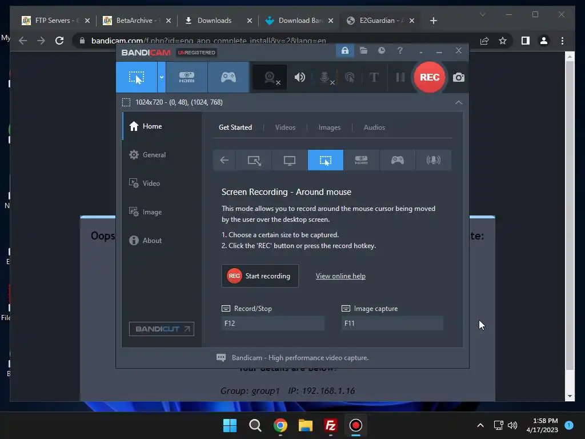
Task: Select Around mouse mode in Bandicam top toolbar
Action: click(x=137, y=77)
